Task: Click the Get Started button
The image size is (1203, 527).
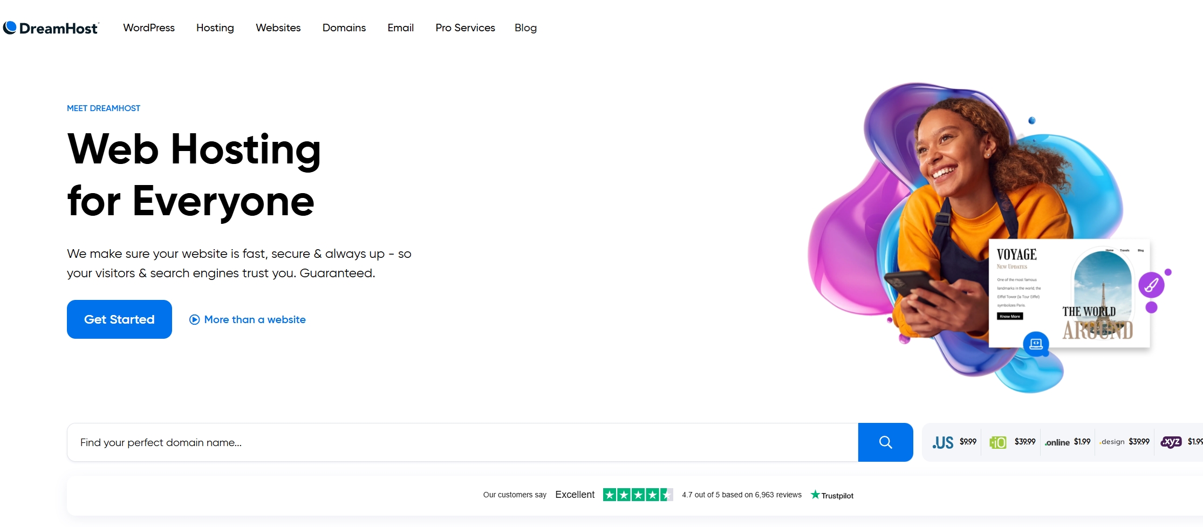Action: point(119,319)
